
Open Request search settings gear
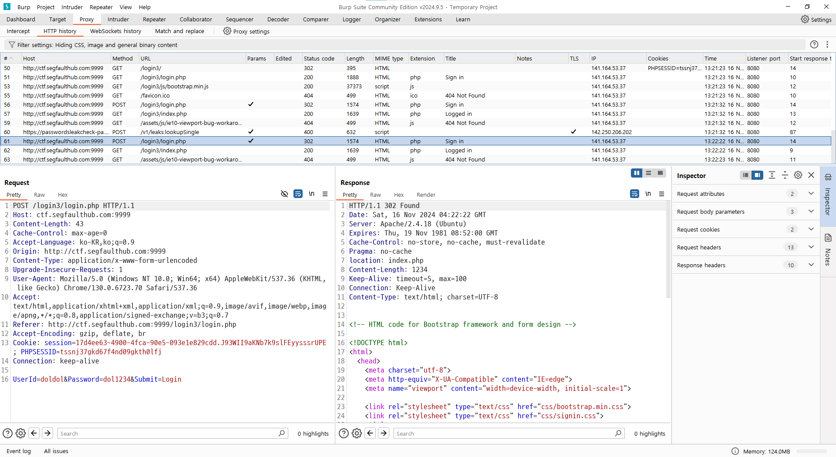(x=20, y=433)
